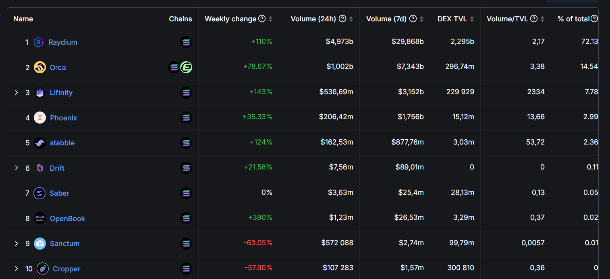Select Cropper's -57.90% weekly change
The width and height of the screenshot is (610, 279).
[x=258, y=268]
